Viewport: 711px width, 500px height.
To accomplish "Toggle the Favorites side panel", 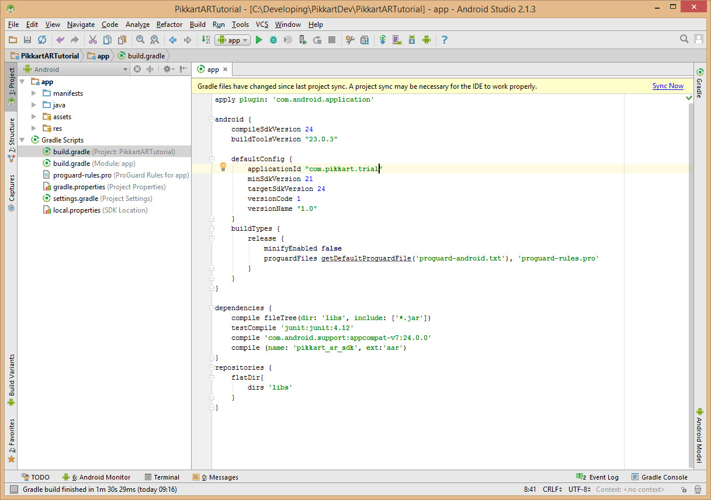I will 11,440.
